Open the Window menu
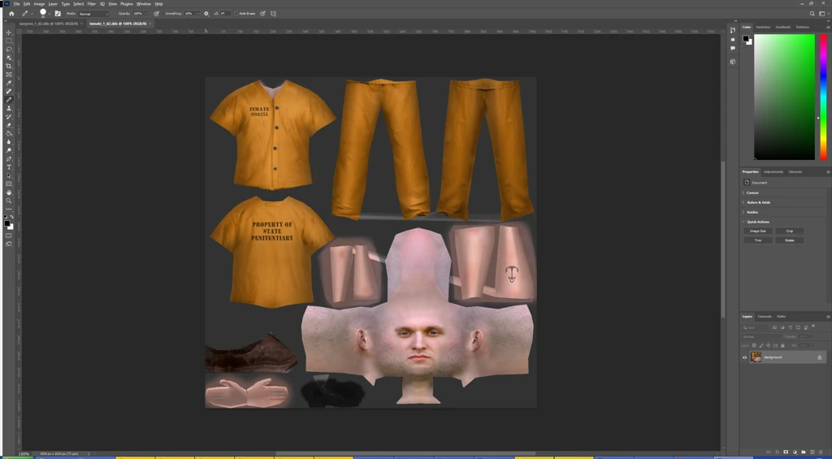Image resolution: width=832 pixels, height=459 pixels. point(144,4)
